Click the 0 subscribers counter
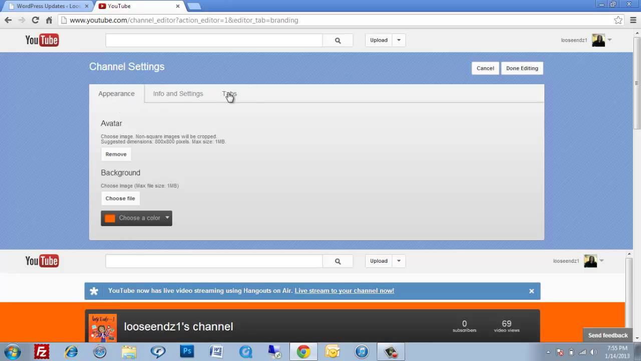 tap(464, 326)
